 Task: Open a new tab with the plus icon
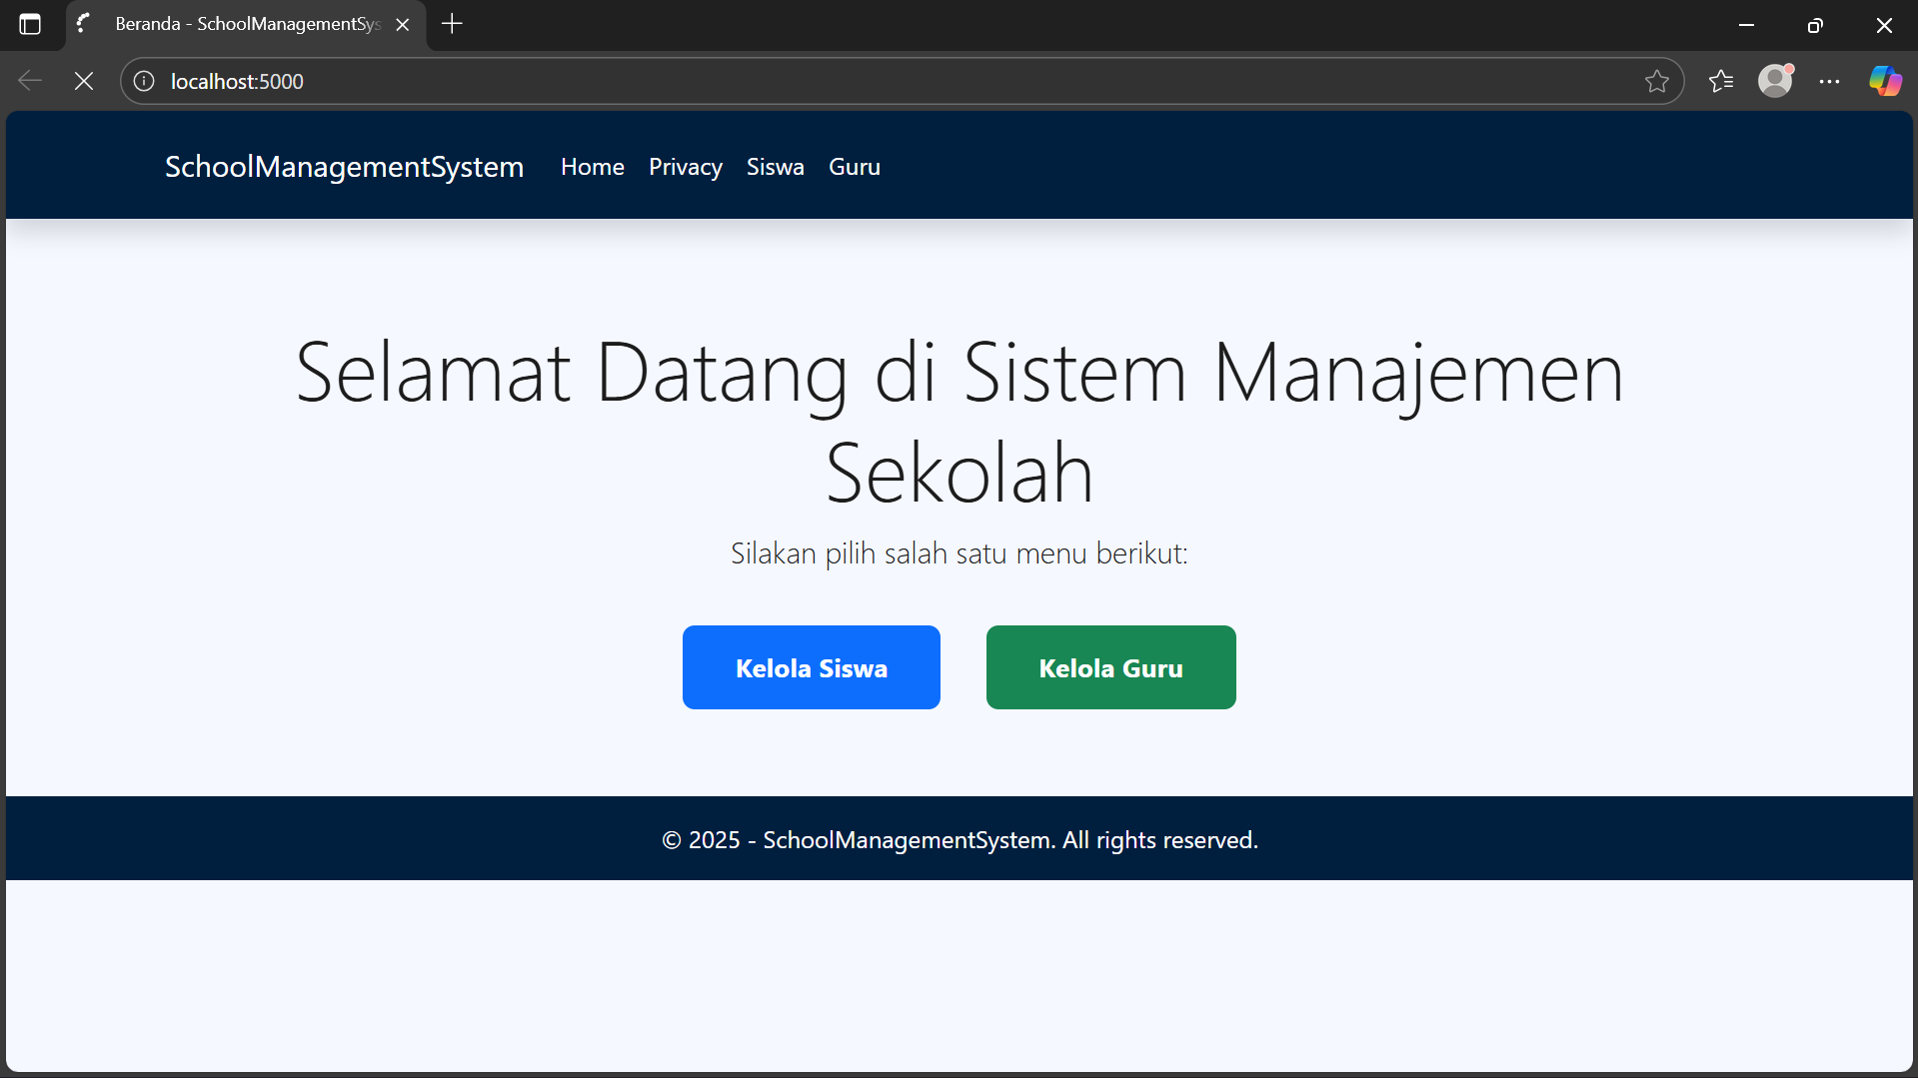tap(452, 24)
